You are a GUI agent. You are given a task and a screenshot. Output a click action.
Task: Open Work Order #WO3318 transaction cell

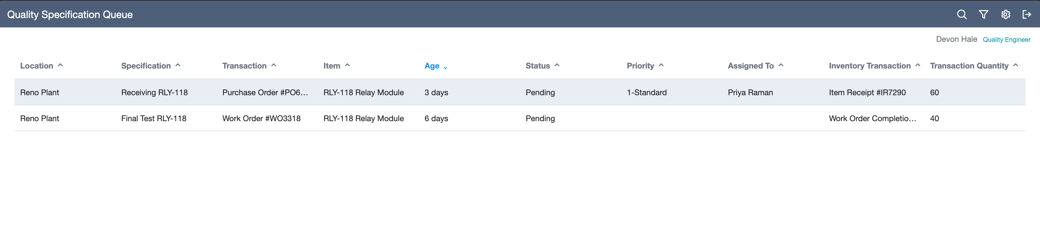point(261,118)
